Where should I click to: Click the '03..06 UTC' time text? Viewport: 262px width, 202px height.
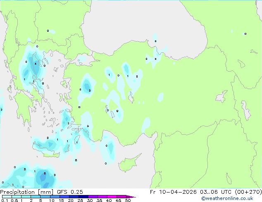[x=216, y=192]
